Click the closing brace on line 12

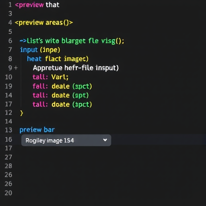coord(21,113)
